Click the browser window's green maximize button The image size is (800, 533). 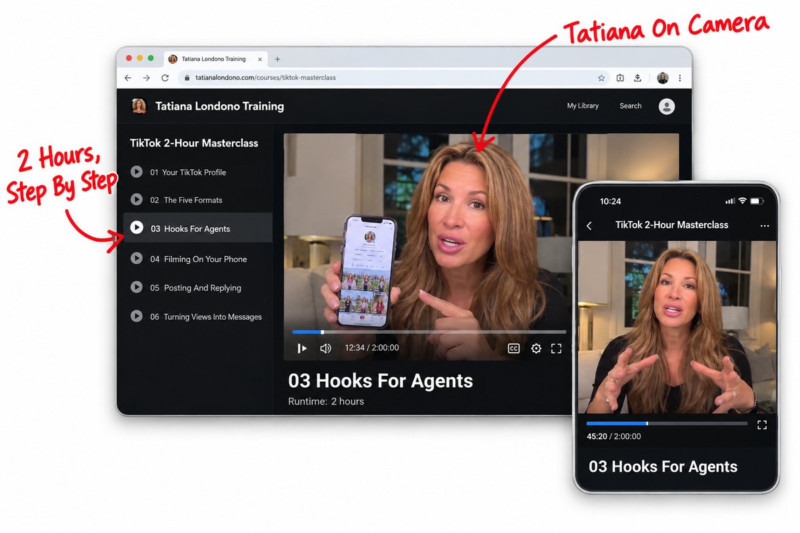[151, 59]
